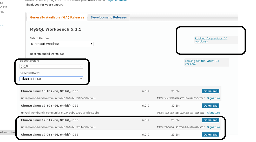Select the MySQL Workbench 6.2.5 heading text
Image resolution: width=256 pixels, height=142 pixels.
(x=56, y=29)
